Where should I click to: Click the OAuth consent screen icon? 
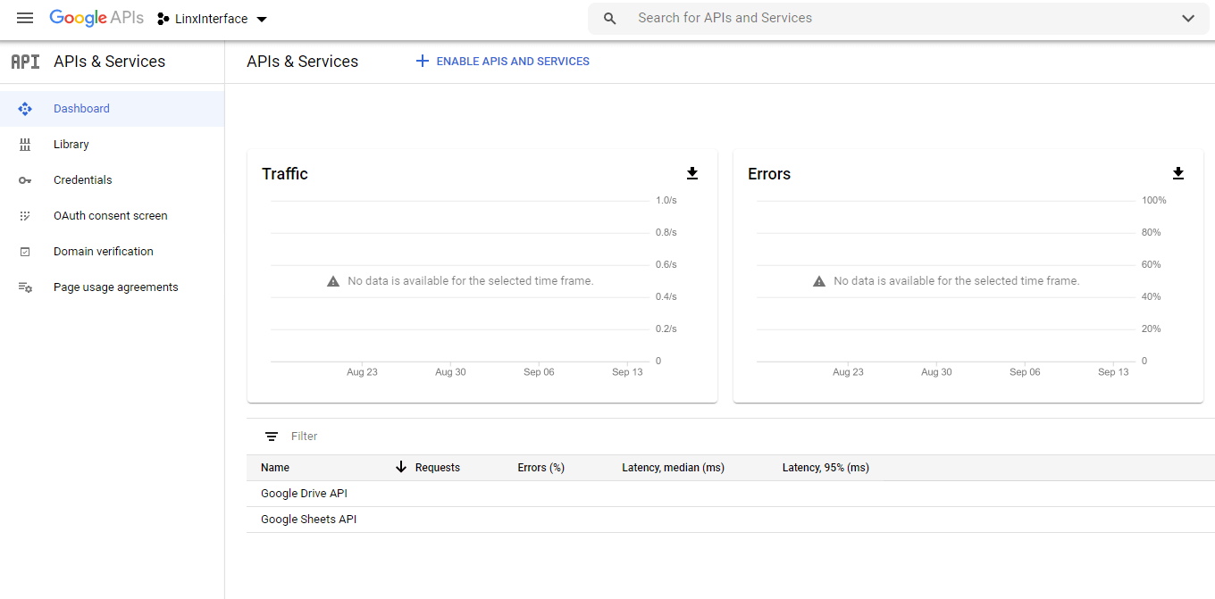pyautogui.click(x=25, y=216)
